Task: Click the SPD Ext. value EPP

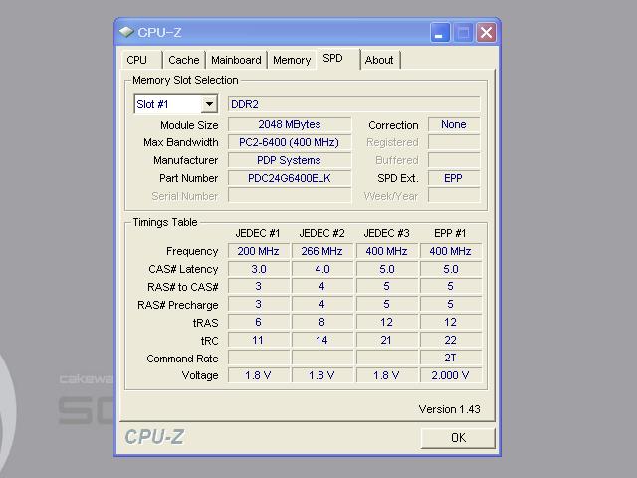Action: (x=454, y=178)
